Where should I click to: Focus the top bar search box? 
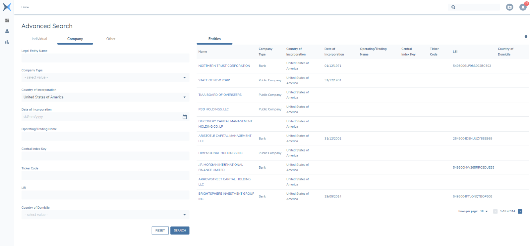point(477,7)
